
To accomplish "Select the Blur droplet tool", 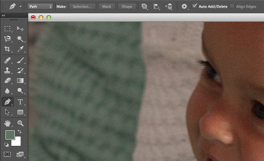I will coord(8,91).
